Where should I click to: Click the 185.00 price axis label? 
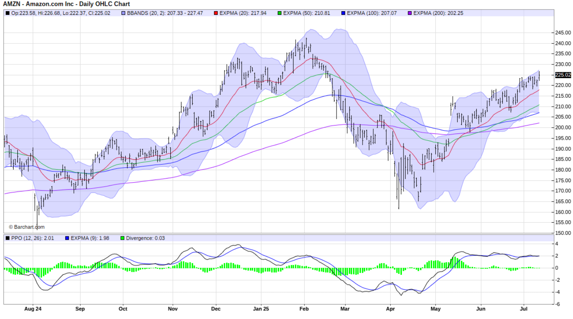pos(563,159)
